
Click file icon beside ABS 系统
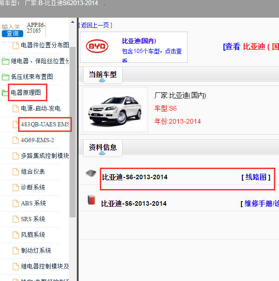[x=16, y=203]
